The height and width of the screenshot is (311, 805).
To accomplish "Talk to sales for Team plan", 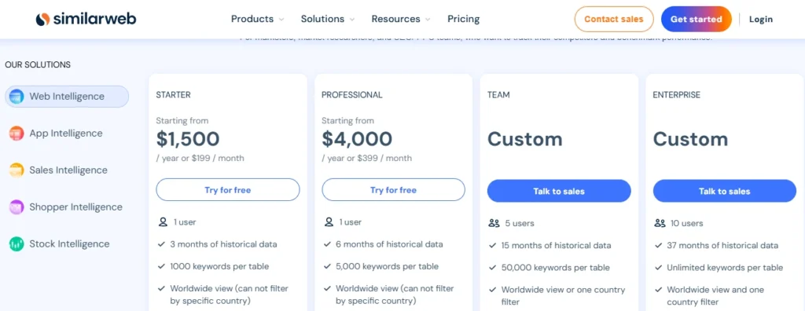I will 559,191.
